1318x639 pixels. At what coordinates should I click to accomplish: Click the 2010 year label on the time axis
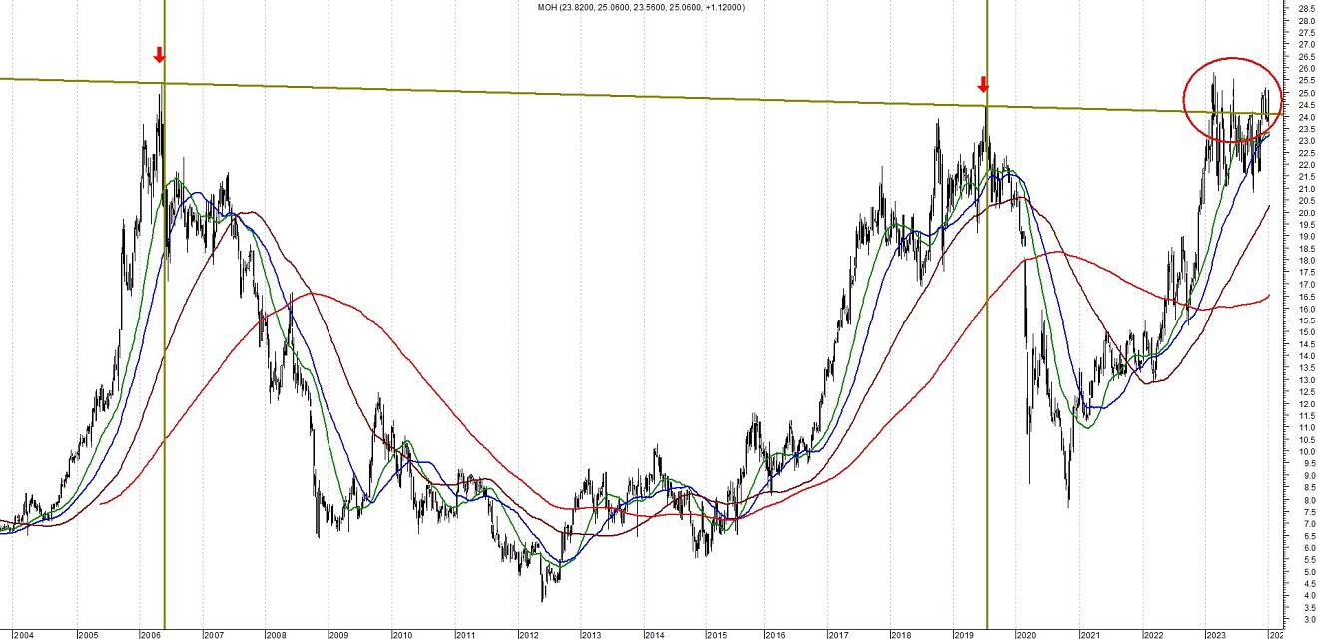[x=400, y=634]
